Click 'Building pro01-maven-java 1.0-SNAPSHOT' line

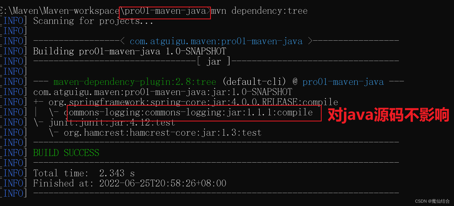130,52
